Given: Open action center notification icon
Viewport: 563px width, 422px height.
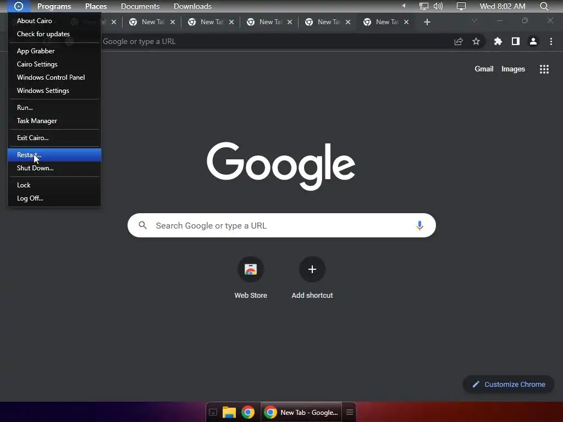Looking at the screenshot, I should (461, 6).
